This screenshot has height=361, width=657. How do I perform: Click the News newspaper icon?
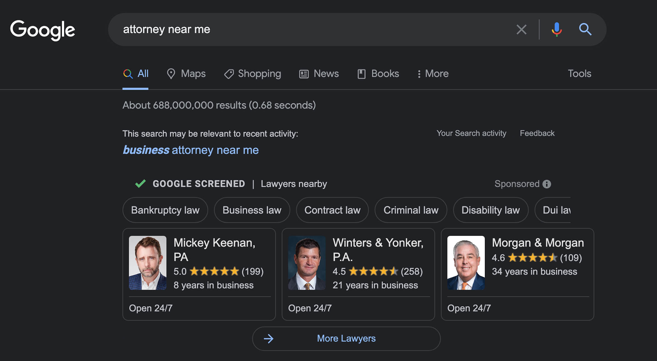coord(304,74)
